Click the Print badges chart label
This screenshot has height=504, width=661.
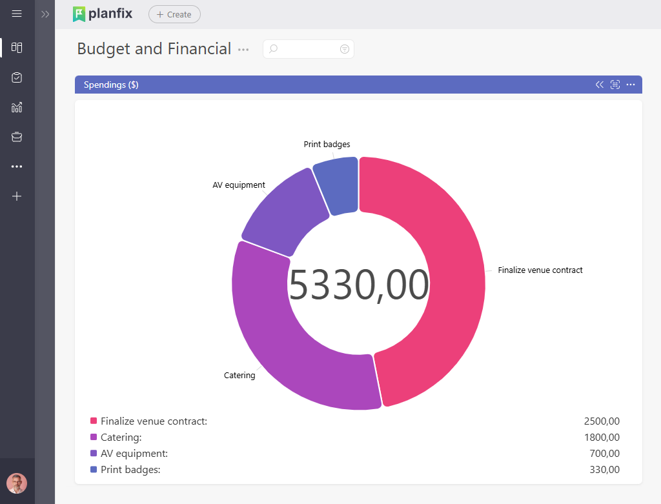327,144
